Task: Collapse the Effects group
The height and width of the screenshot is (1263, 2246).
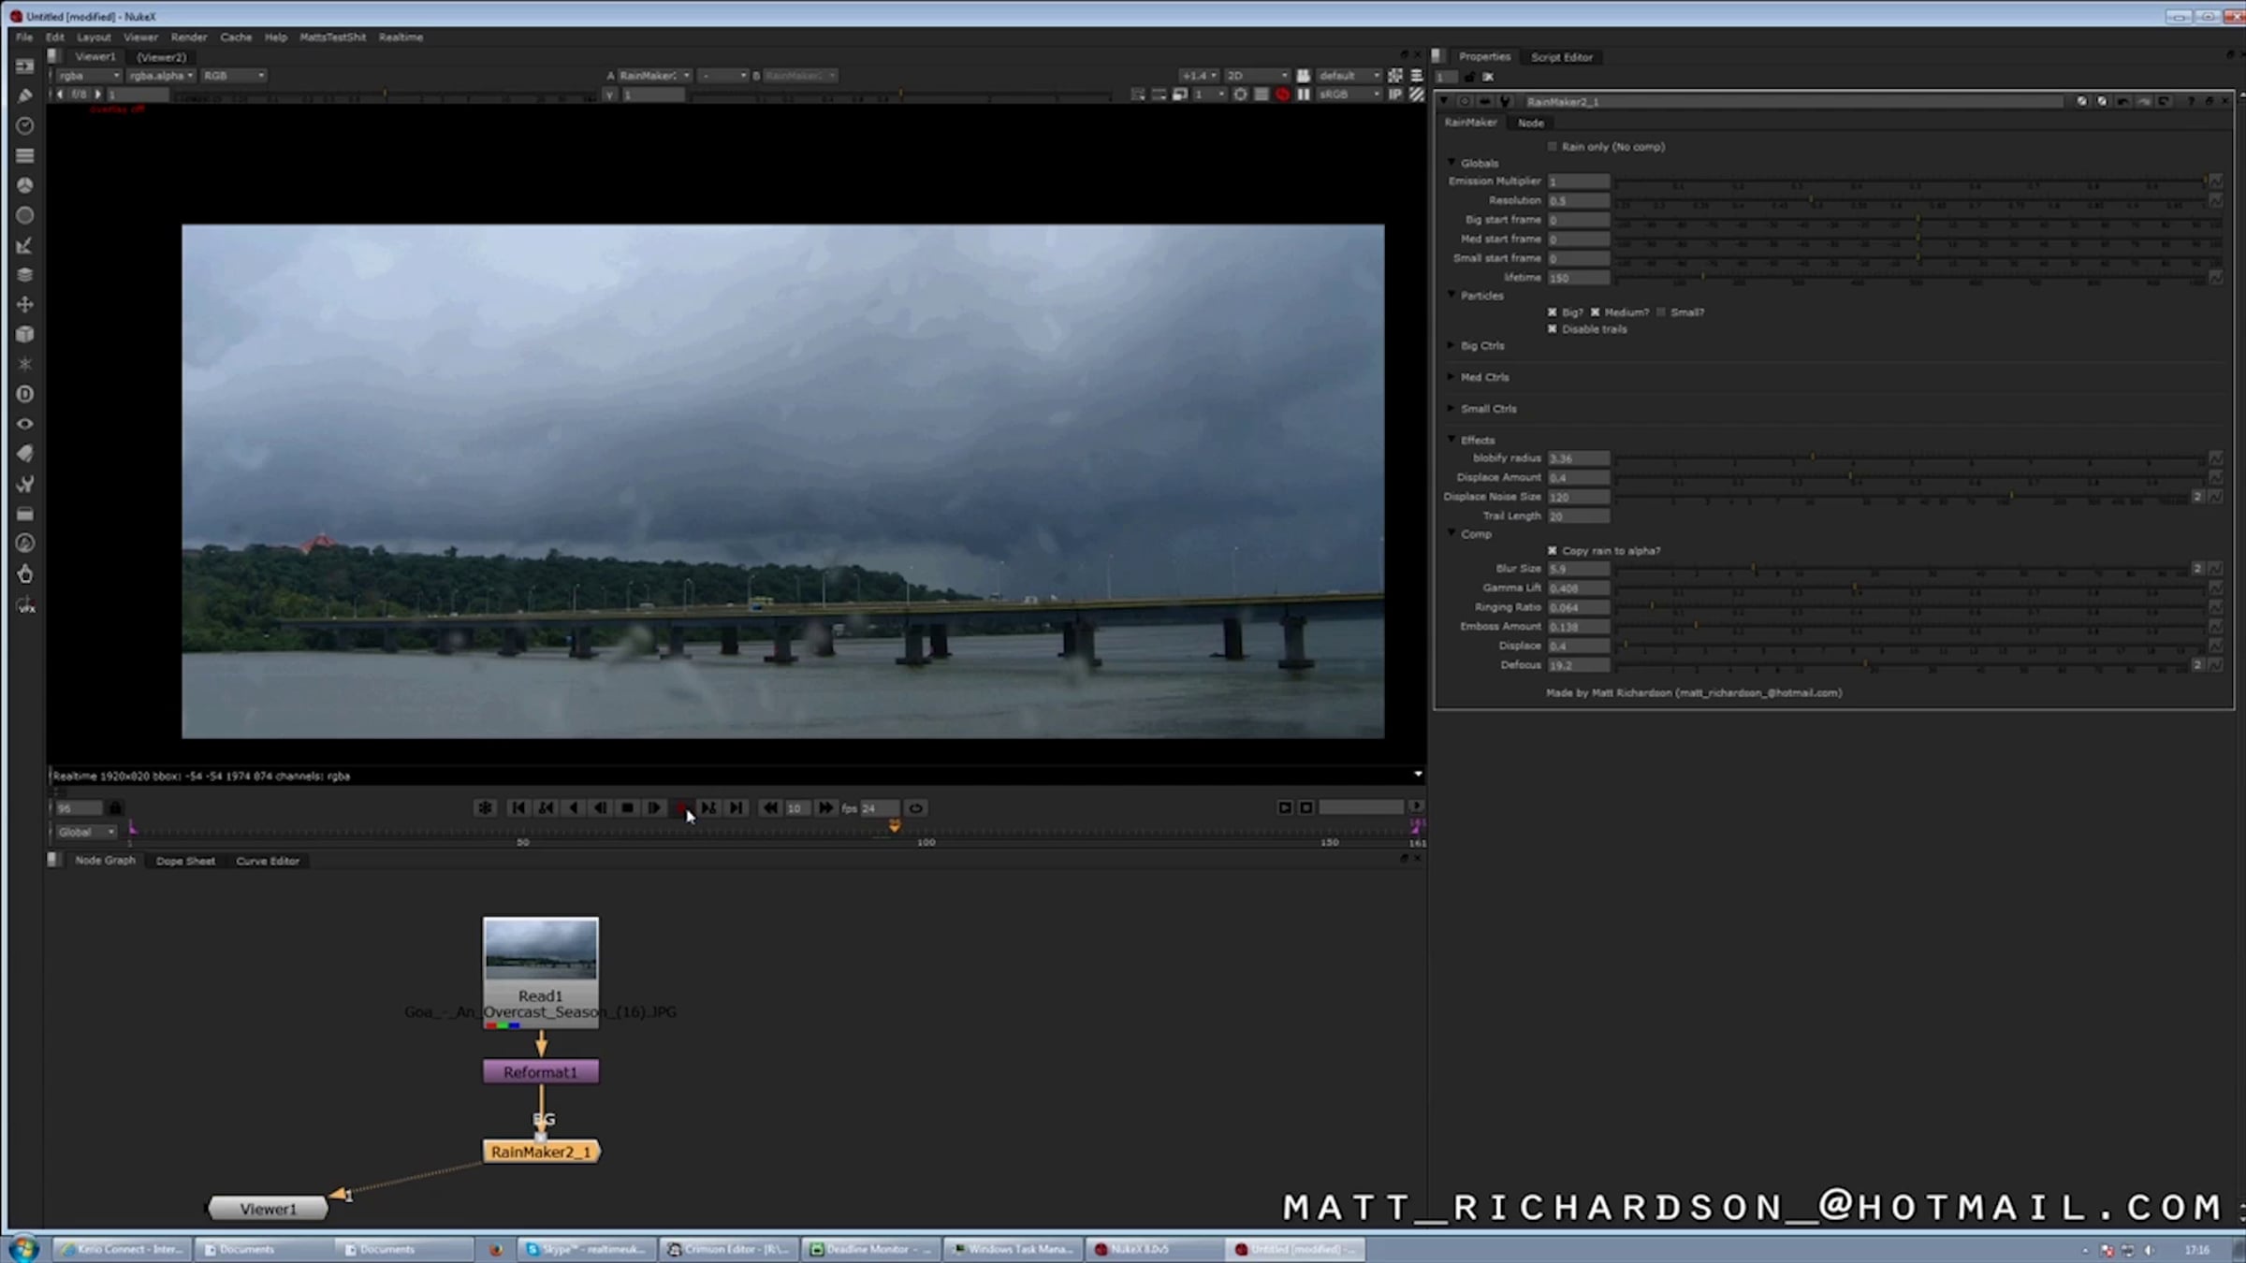Action: (x=1451, y=440)
